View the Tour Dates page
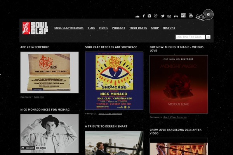 pyautogui.click(x=138, y=28)
